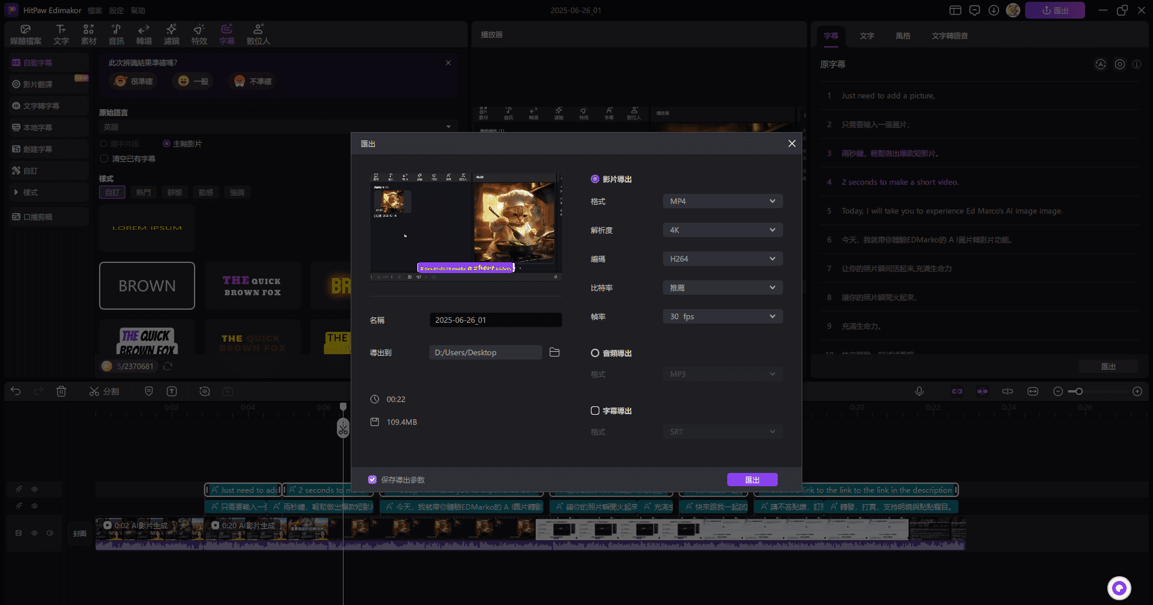Open the audio format MP3 dropdown
This screenshot has height=605, width=1153.
722,374
